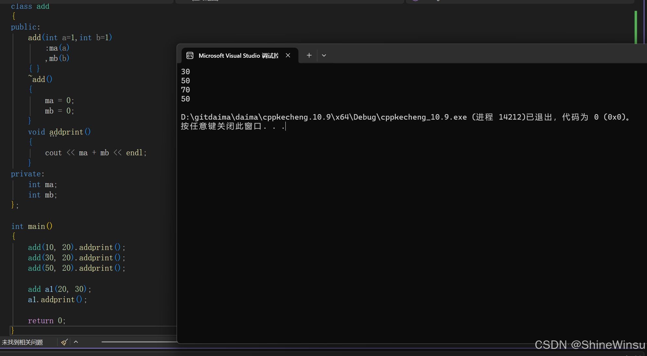This screenshot has width=647, height=356.
Task: Click the private: access specifier
Action: tap(28, 174)
